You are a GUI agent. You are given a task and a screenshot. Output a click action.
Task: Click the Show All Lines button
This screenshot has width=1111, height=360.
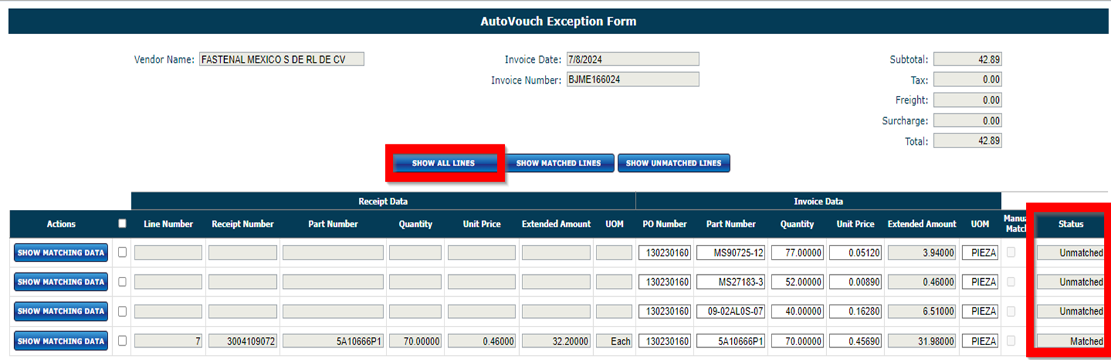pyautogui.click(x=444, y=163)
